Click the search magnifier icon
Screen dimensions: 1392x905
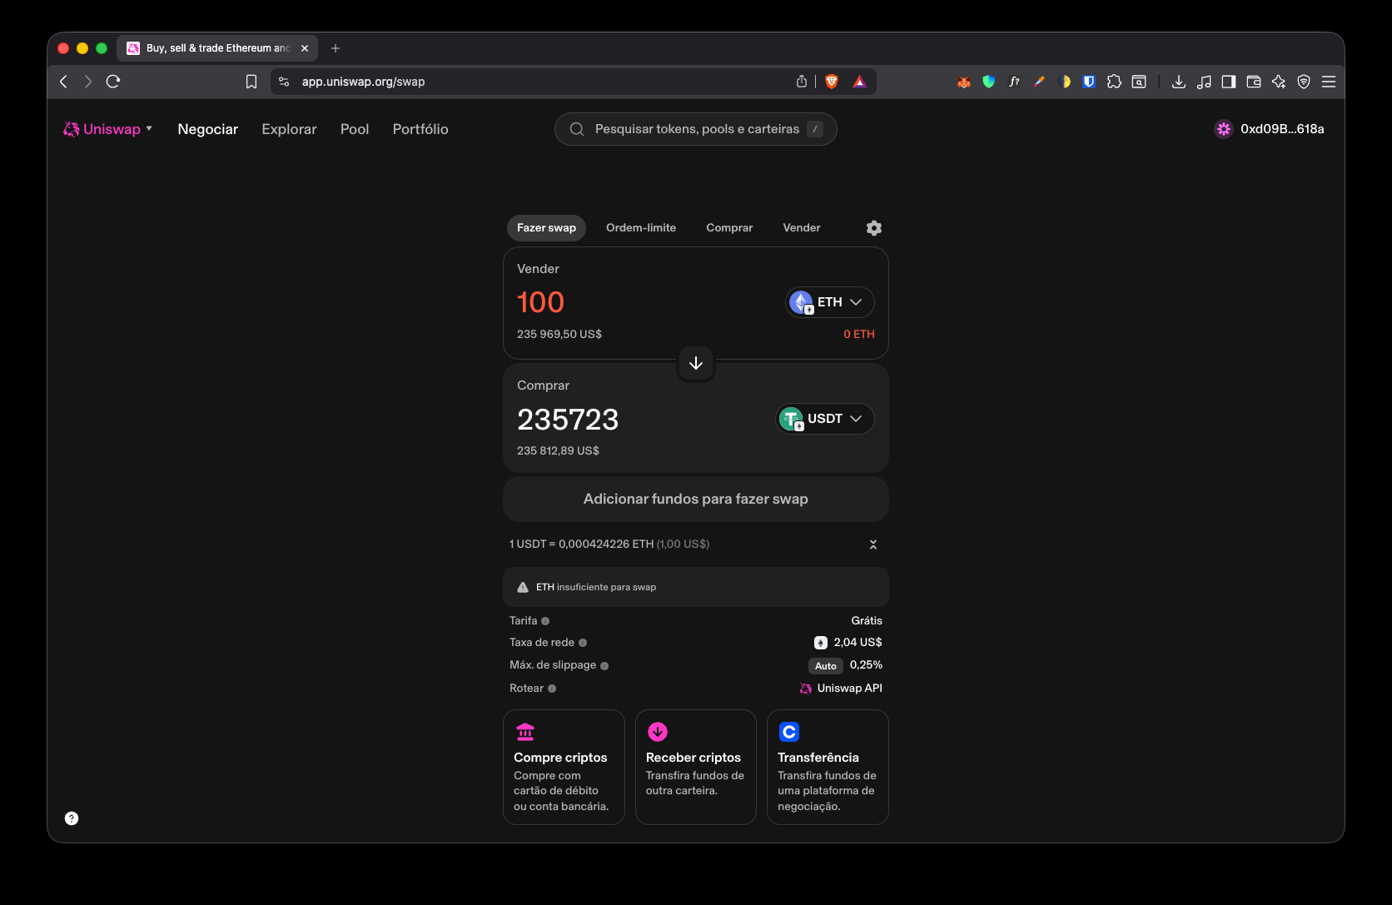tap(577, 129)
